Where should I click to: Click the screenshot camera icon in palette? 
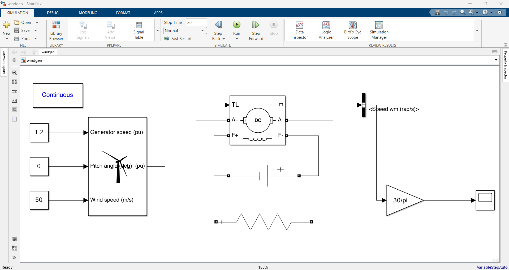coord(14,239)
